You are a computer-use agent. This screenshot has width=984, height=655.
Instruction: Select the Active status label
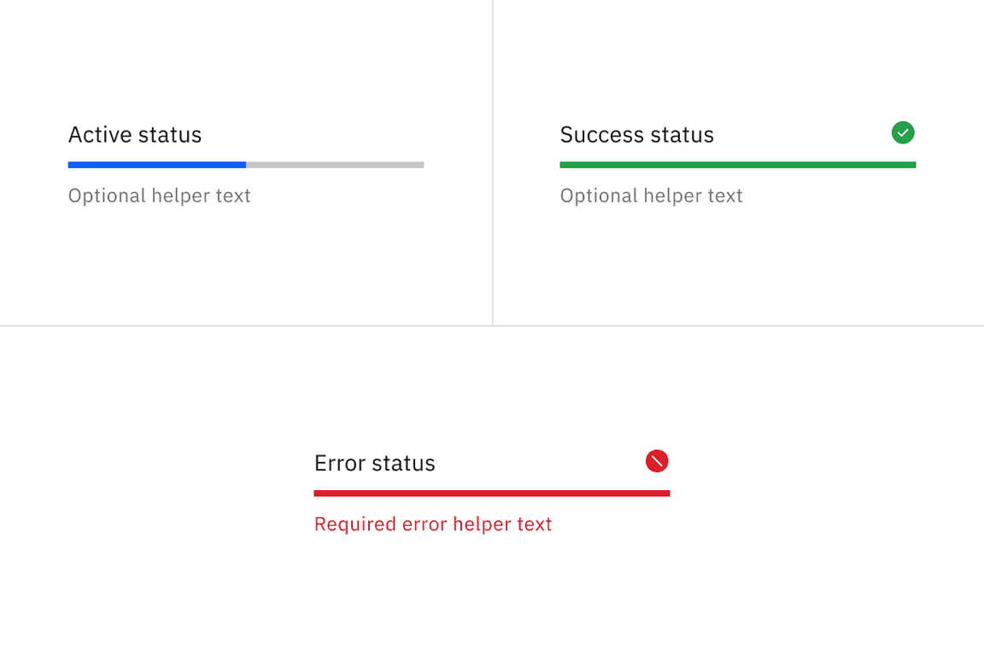(x=134, y=134)
